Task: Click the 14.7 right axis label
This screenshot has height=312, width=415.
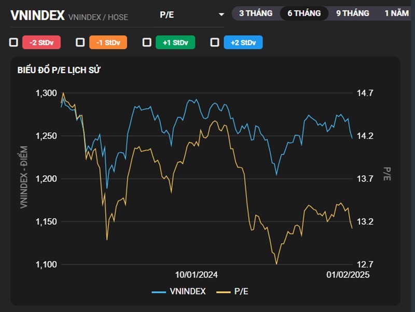Action: 365,93
